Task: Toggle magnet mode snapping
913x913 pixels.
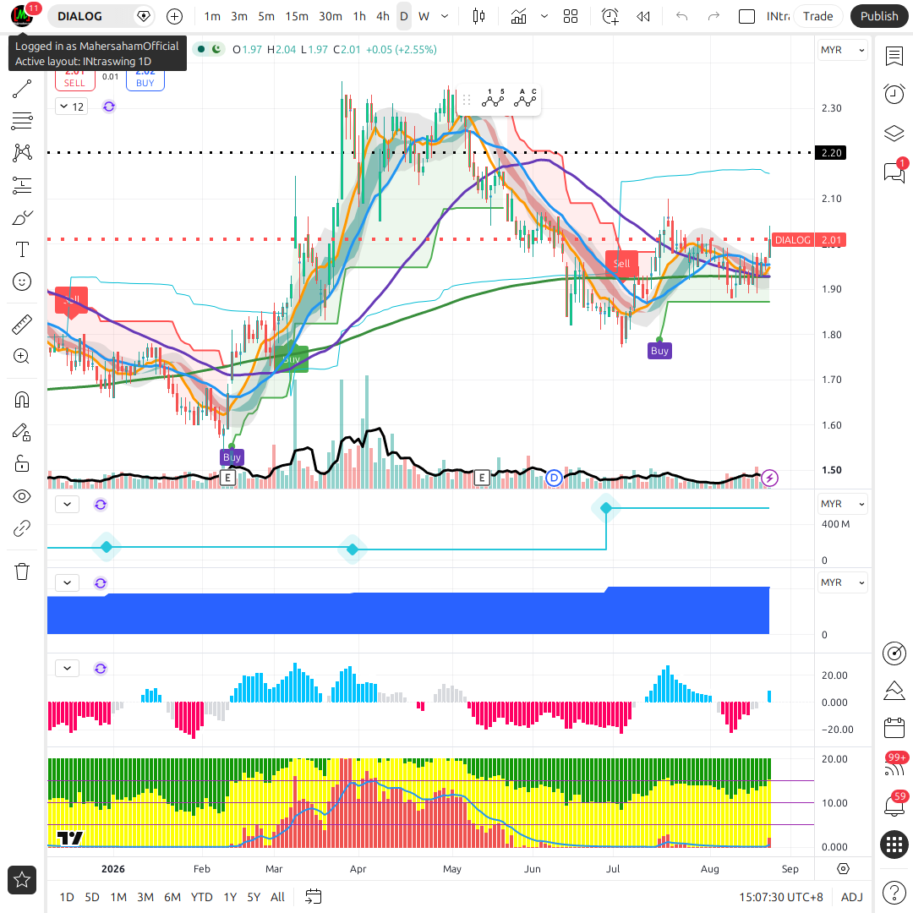Action: click(x=21, y=400)
